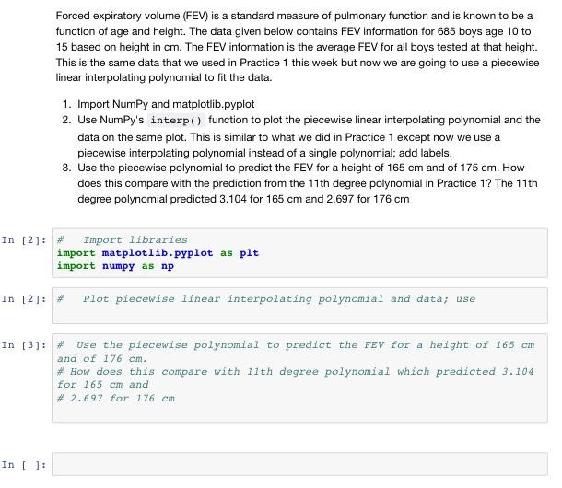The width and height of the screenshot is (562, 488).
Task: Click the '# 2.697 for 176 cm' comment
Action: pos(116,398)
